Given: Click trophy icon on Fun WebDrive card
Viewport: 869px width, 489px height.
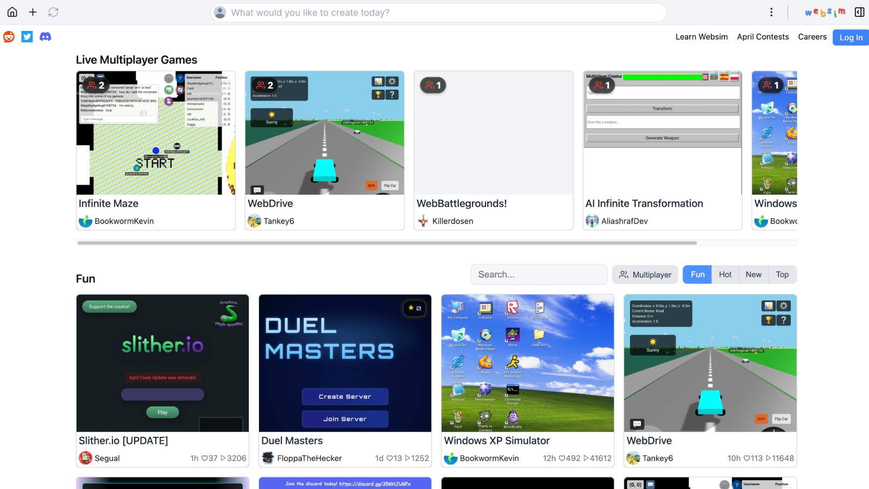Looking at the screenshot, I should (x=769, y=320).
